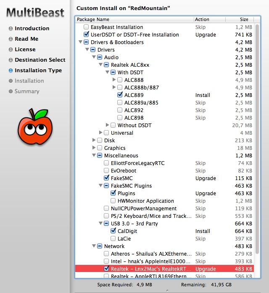This screenshot has height=293, width=269.
Task: Enable ElliottForceLegacyRTC checkbox
Action: [x=106, y=163]
